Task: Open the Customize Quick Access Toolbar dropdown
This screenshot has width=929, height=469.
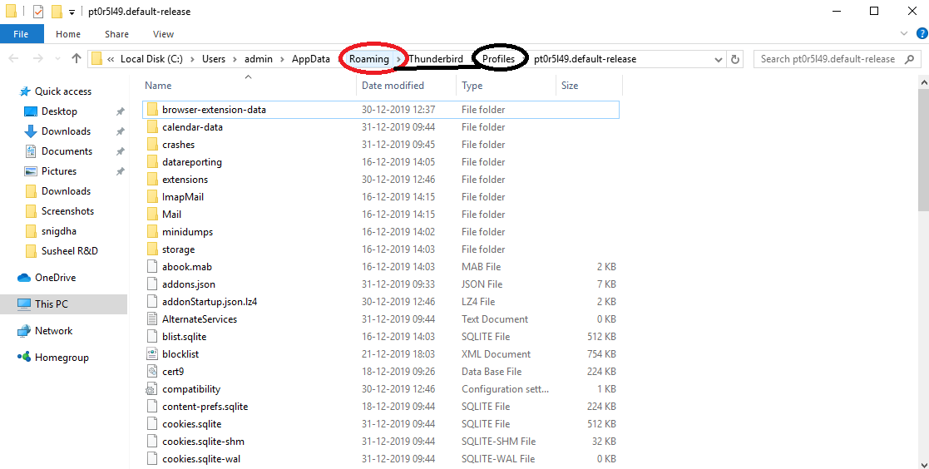Action: click(72, 12)
